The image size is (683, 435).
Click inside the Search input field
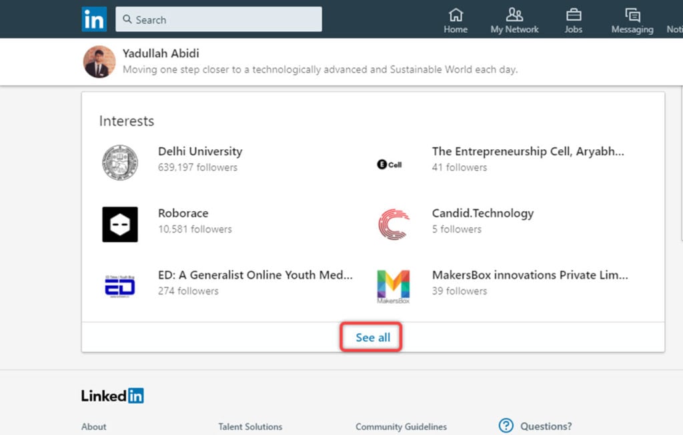click(219, 19)
